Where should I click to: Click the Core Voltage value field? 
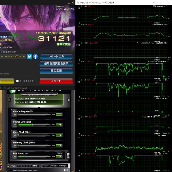tap(59, 114)
